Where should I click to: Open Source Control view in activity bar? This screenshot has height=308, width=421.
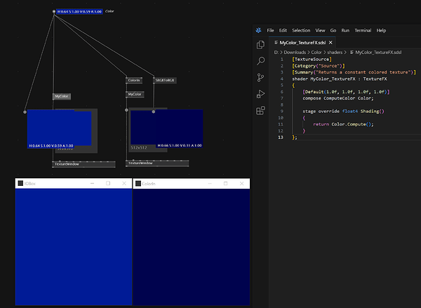pos(260,78)
